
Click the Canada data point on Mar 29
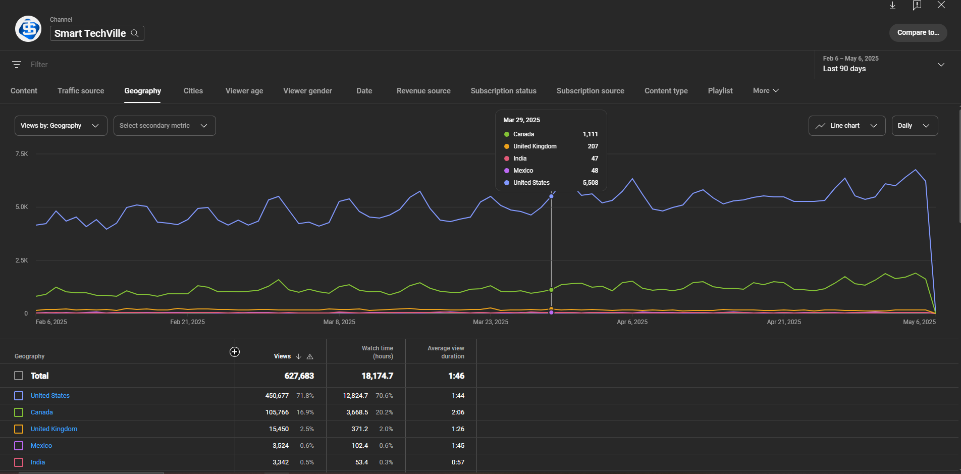pos(551,290)
